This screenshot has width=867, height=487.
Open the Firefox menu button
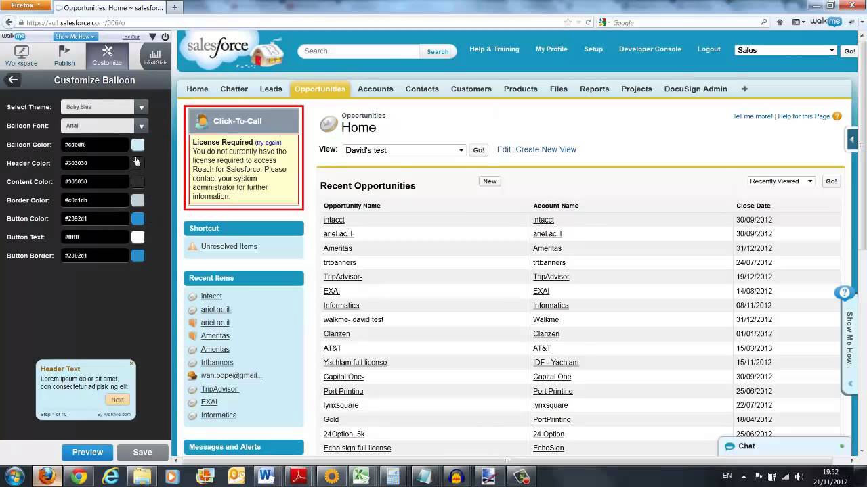[25, 5]
